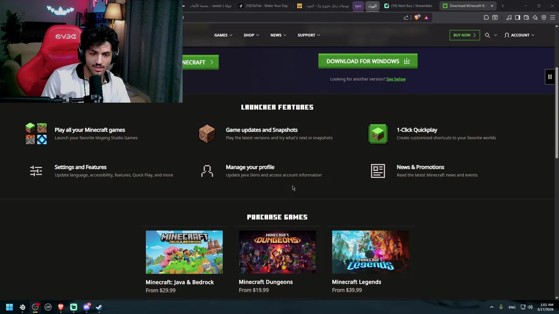Open Brave browser from the taskbar
The width and height of the screenshot is (559, 314).
coord(61,307)
